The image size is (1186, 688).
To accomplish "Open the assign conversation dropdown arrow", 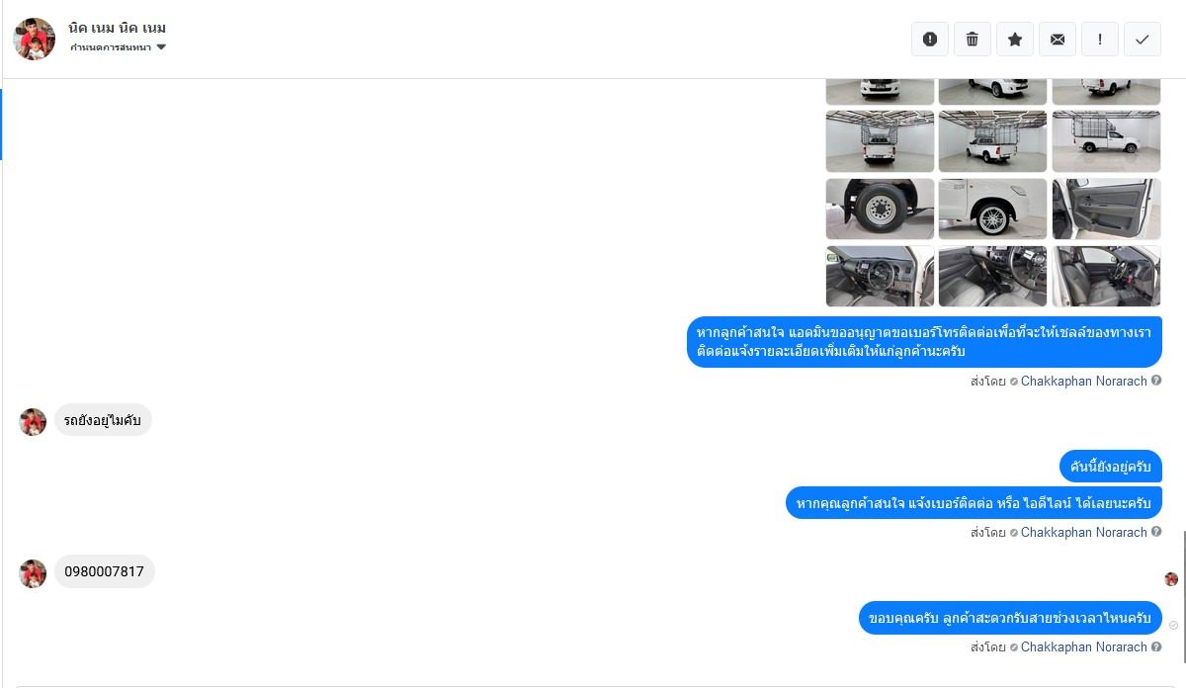I will [161, 47].
